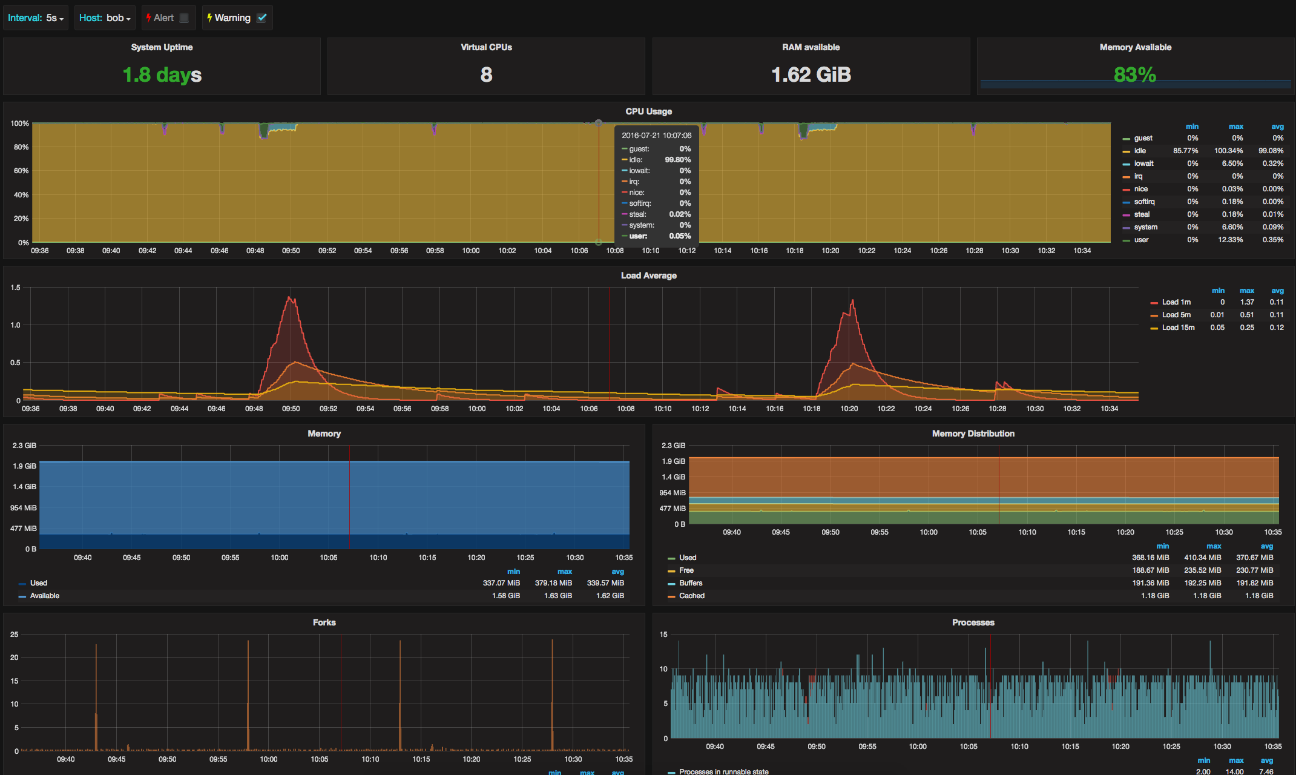Toggle the Cached series in Memory Distribution legend
This screenshot has height=775, width=1296.
coord(691,596)
